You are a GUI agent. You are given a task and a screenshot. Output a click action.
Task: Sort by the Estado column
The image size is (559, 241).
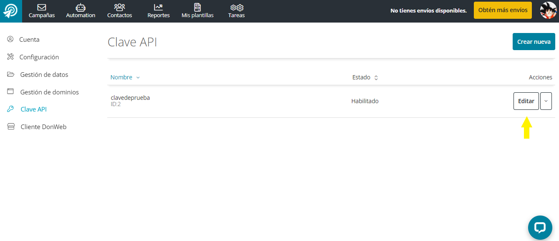(x=365, y=77)
